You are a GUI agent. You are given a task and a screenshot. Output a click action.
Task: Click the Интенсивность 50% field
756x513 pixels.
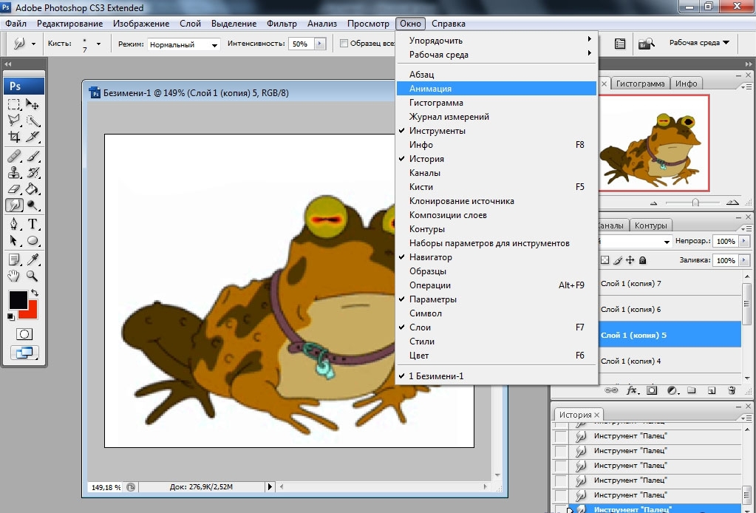coord(301,44)
